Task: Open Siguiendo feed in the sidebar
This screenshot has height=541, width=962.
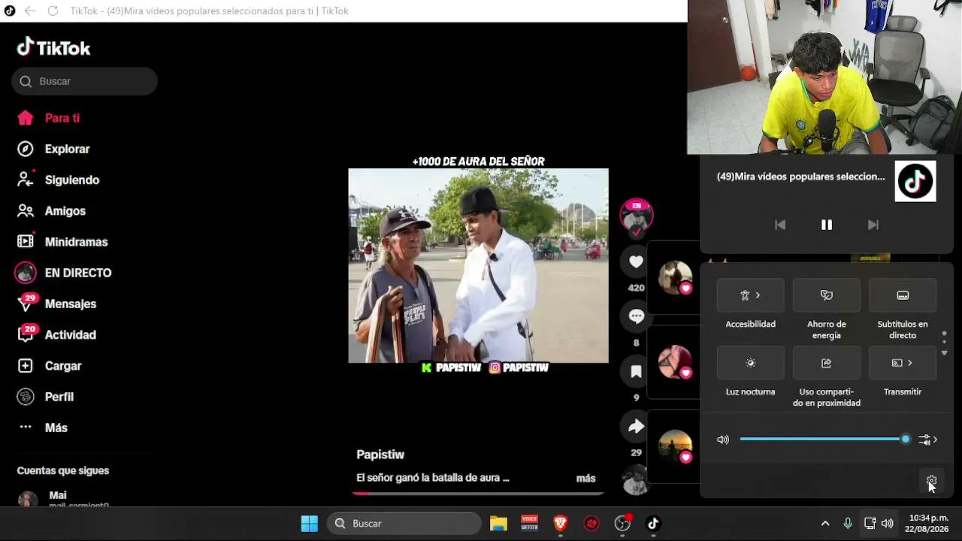Action: click(58, 180)
